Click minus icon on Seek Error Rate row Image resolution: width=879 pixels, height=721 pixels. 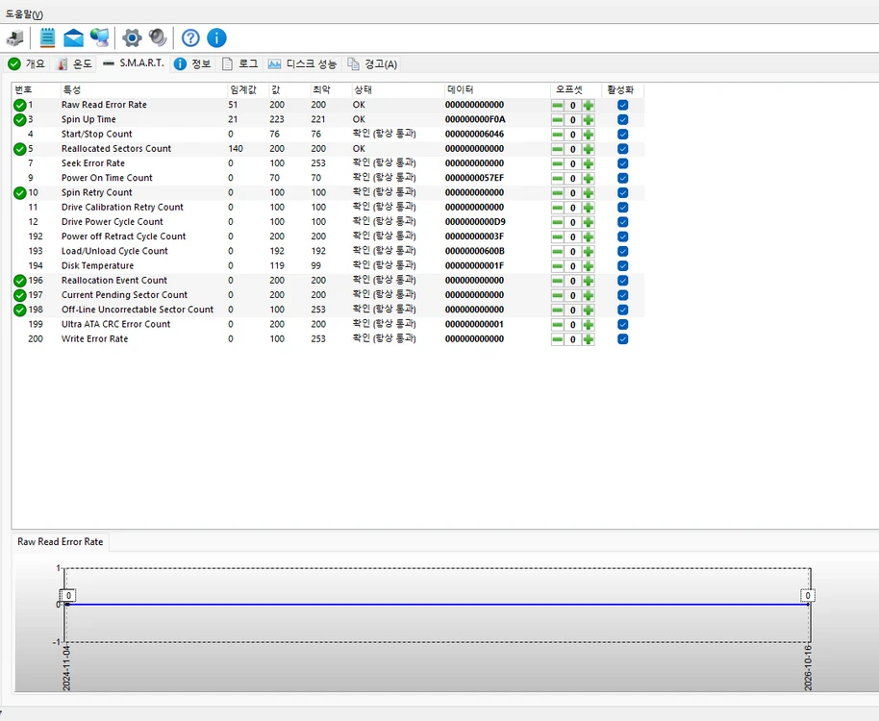pos(557,163)
